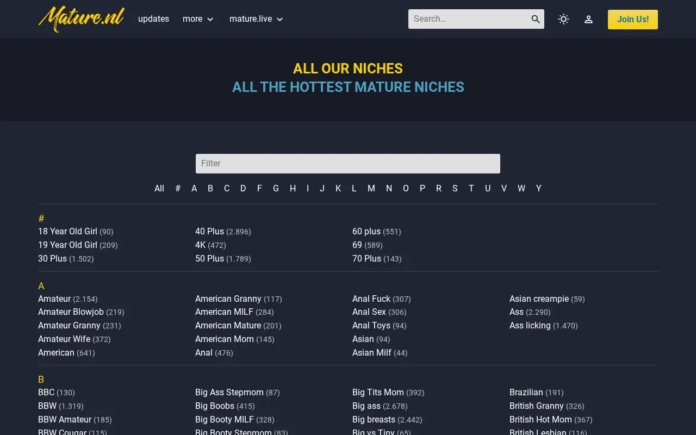Screen dimensions: 696x435
Task: Show niches starting with 'T'
Action: click(471, 189)
